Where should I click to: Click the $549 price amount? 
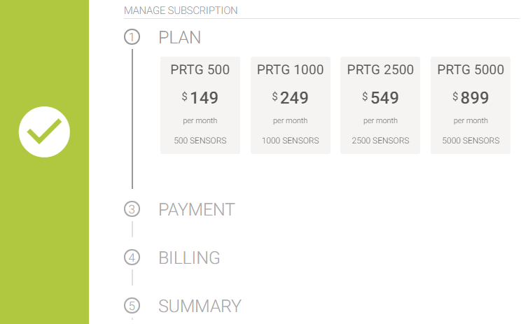click(380, 98)
